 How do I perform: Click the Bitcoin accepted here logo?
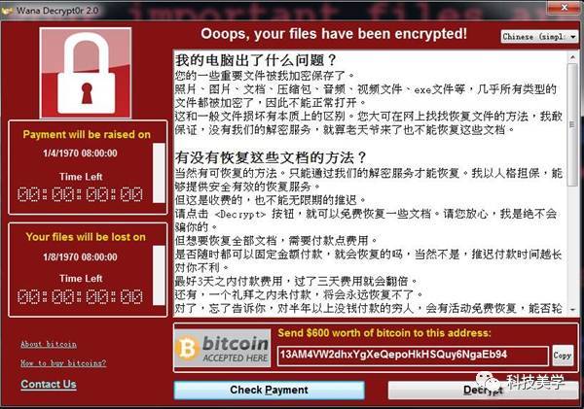[222, 348]
